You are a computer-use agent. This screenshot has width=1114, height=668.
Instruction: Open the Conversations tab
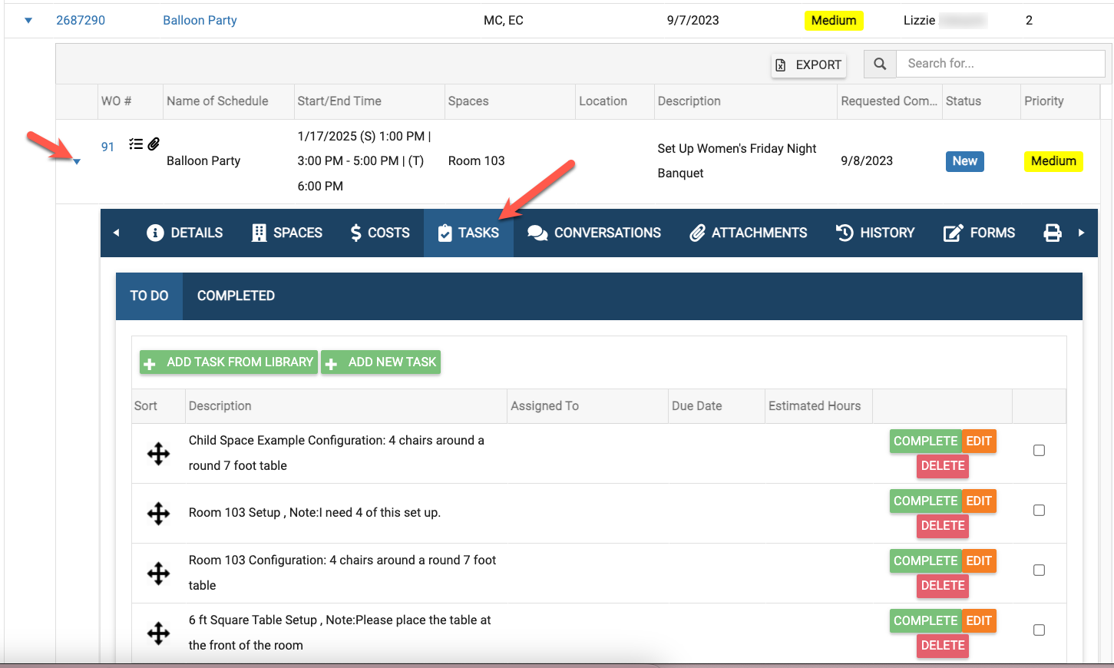(x=594, y=233)
